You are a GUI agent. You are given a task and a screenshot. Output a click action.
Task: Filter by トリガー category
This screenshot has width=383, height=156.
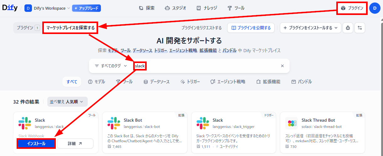coord(190,82)
